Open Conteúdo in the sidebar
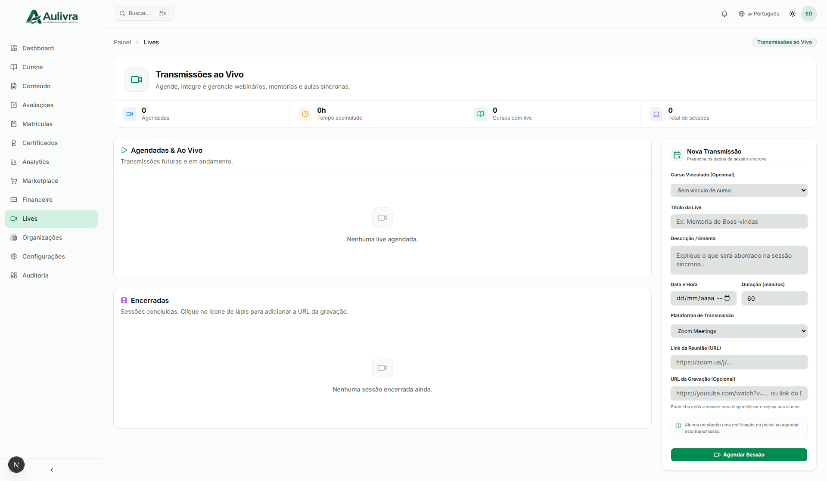This screenshot has height=481, width=827. coord(51,86)
